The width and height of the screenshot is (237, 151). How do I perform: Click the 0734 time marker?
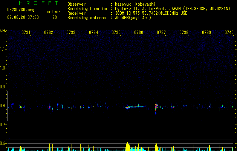tap(93, 32)
